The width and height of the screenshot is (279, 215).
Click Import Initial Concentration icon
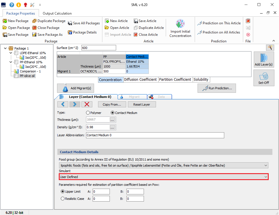pos(180,24)
